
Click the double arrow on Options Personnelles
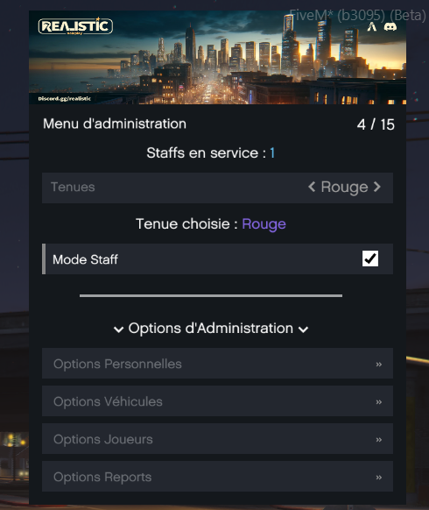[x=378, y=365]
